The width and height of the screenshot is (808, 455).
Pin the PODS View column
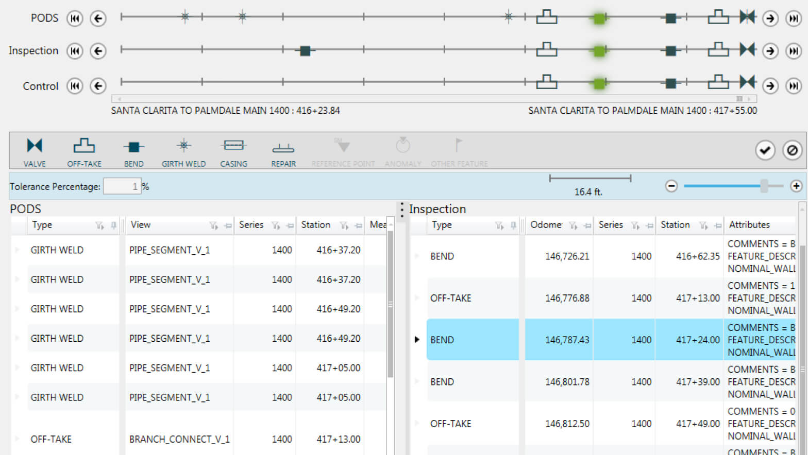coord(228,225)
